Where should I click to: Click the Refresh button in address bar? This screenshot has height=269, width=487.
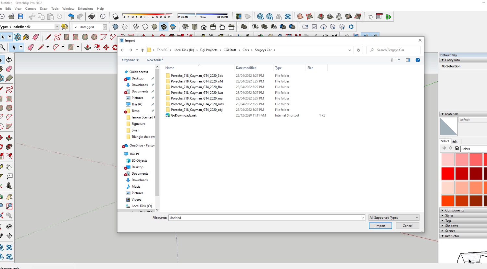[x=358, y=50]
